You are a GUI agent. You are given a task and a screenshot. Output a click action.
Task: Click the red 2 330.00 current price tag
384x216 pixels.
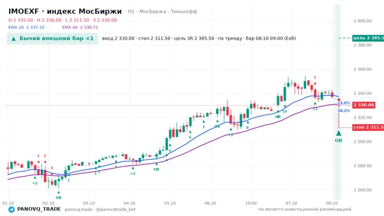click(364, 105)
